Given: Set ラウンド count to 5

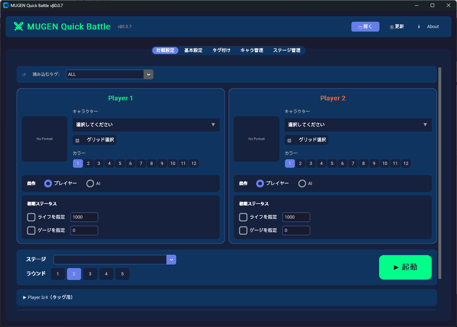Looking at the screenshot, I should [x=122, y=274].
